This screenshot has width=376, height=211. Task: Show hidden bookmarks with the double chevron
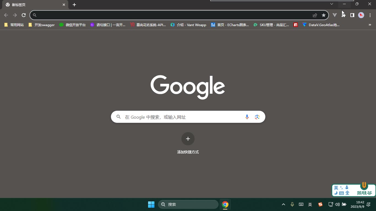click(x=370, y=25)
